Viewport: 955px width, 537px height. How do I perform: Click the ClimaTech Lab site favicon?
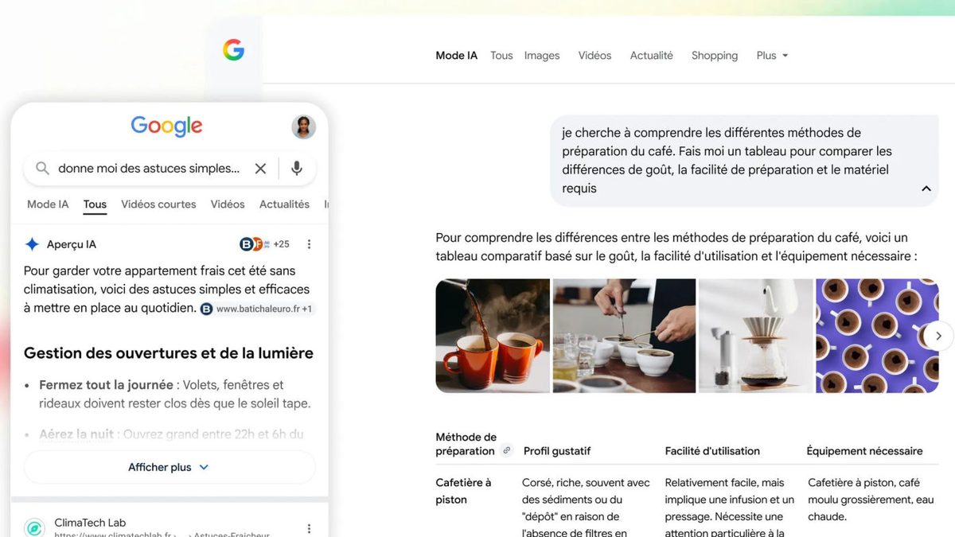(34, 528)
